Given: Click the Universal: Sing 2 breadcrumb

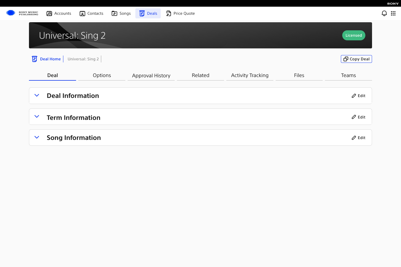Looking at the screenshot, I should pyautogui.click(x=83, y=59).
